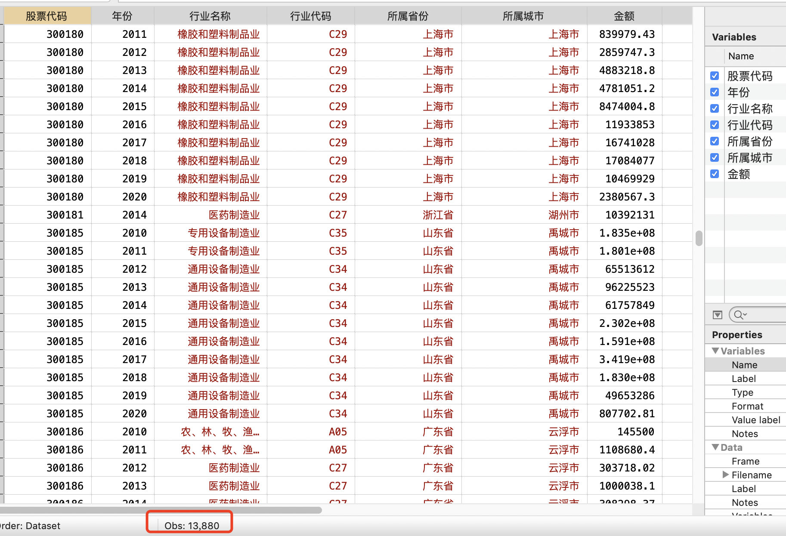Select 股票代码 in the Variables list
786x536 pixels.
pyautogui.click(x=750, y=76)
